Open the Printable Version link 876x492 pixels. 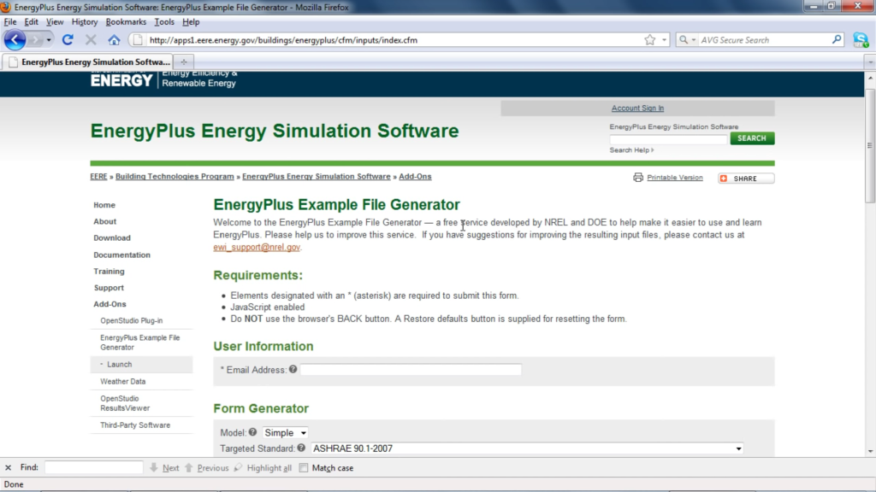point(675,178)
